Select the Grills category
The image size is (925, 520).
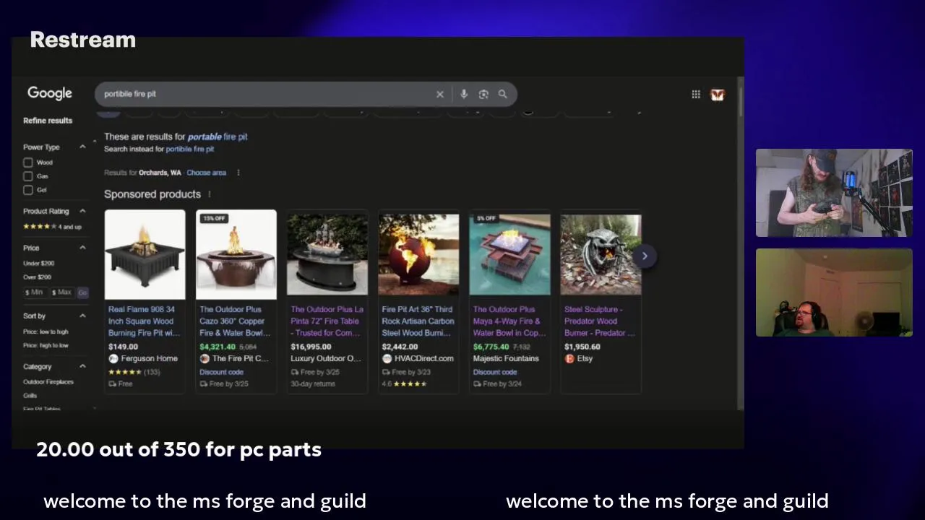coord(30,396)
